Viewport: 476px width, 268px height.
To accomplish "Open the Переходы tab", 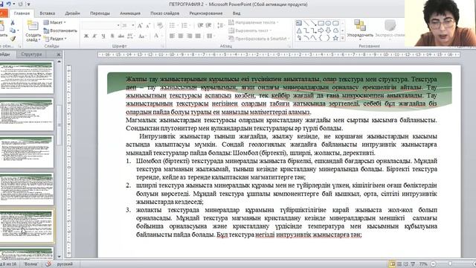I will (x=100, y=13).
